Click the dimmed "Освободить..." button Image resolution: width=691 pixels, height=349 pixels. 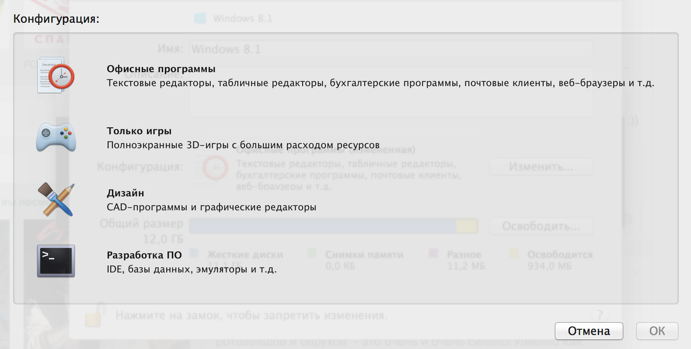click(541, 227)
